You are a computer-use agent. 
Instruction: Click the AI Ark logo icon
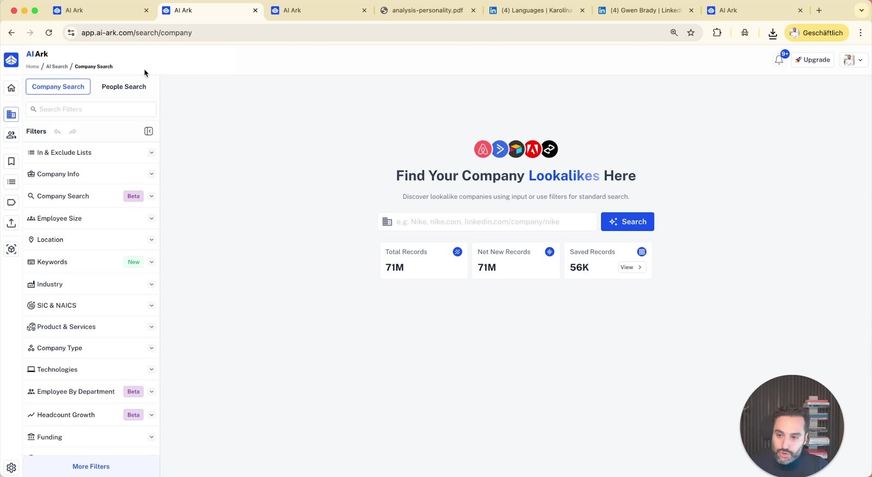coord(11,60)
